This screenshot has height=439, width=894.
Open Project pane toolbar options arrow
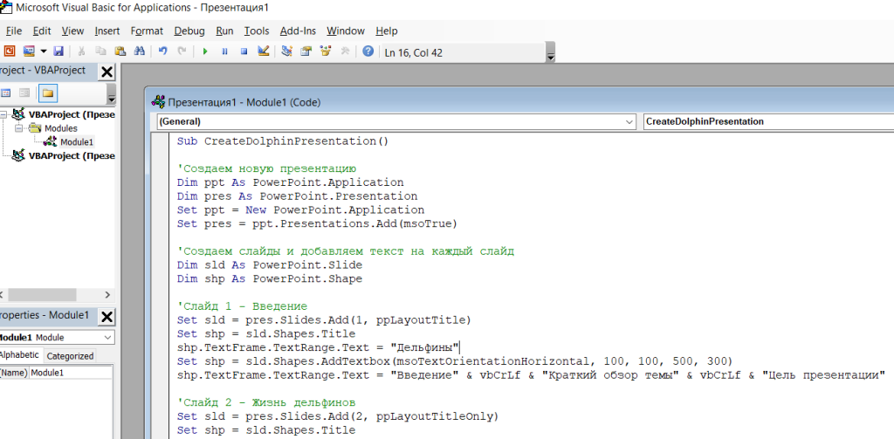click(111, 94)
